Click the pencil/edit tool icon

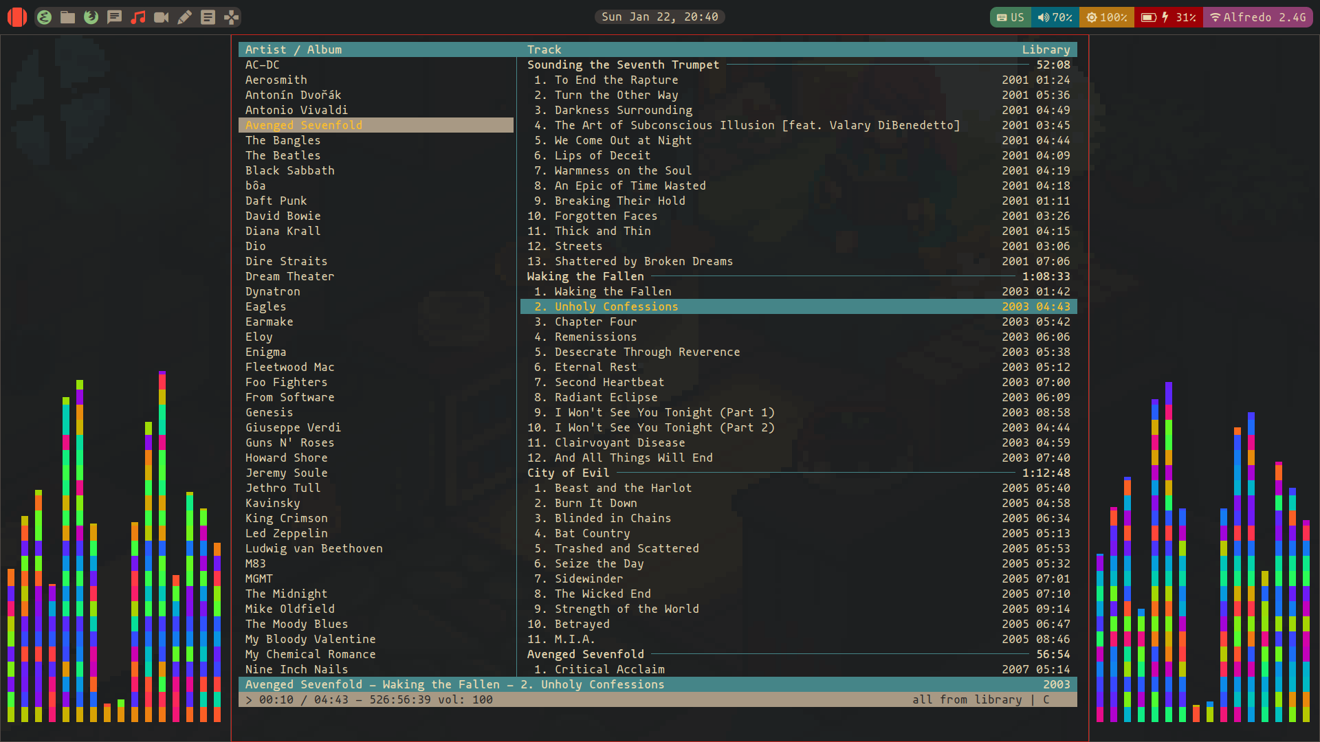pyautogui.click(x=185, y=16)
